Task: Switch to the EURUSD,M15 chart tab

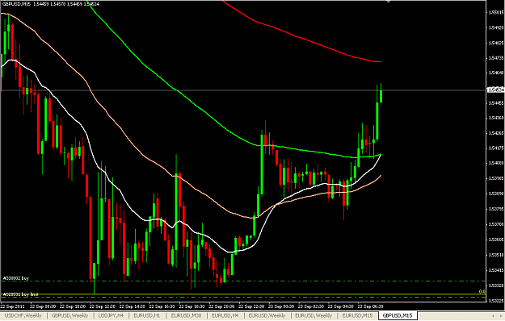Action: [x=357, y=316]
